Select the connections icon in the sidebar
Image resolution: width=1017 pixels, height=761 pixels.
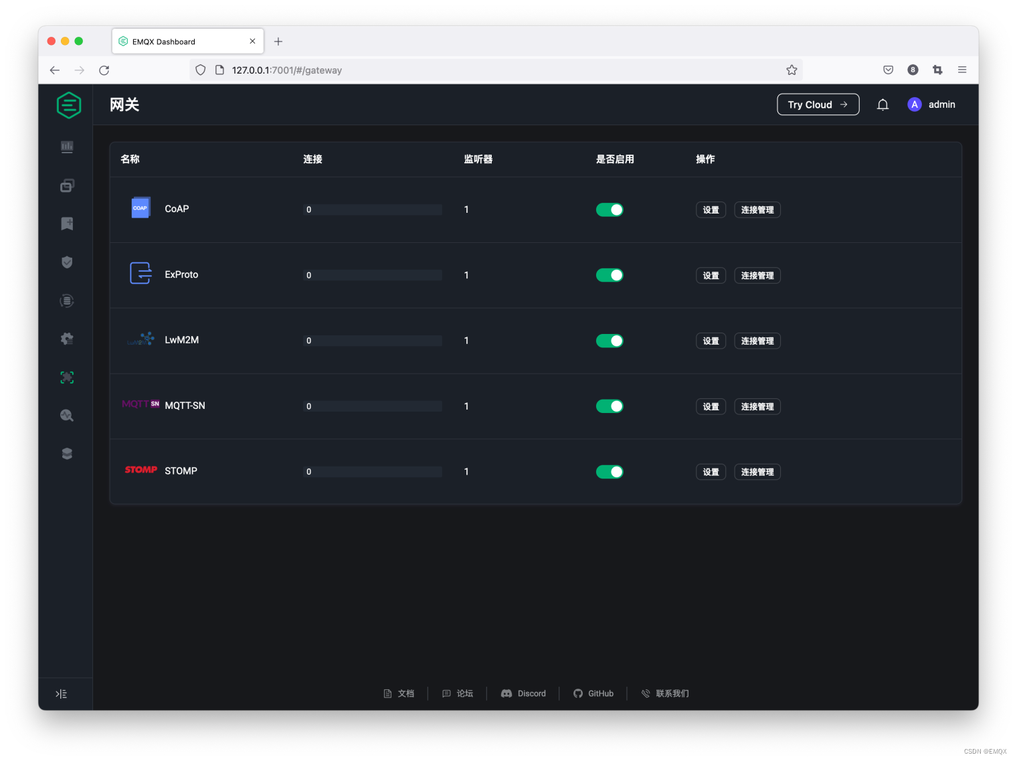click(x=66, y=185)
